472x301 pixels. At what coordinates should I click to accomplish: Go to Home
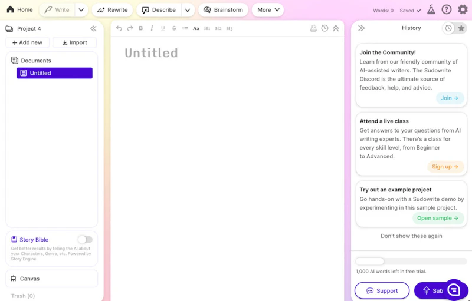coord(19,9)
